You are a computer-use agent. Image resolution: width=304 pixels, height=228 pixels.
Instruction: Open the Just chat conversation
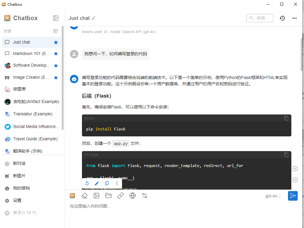31,42
